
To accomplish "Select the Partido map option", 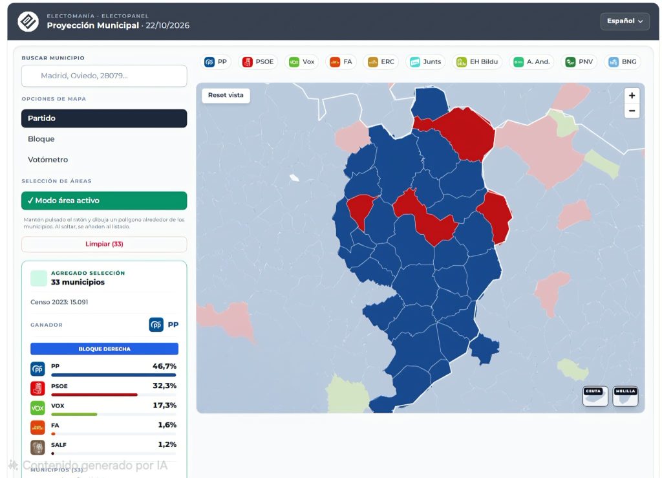I will [x=104, y=118].
